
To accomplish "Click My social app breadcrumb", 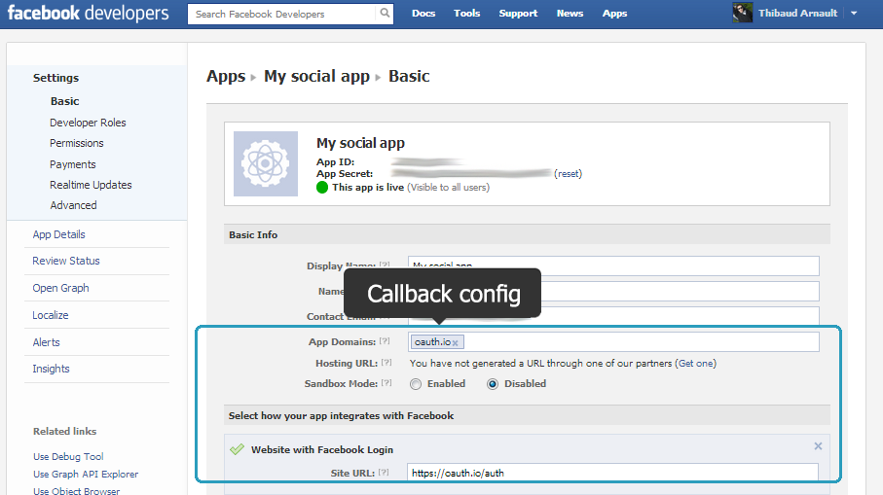I will (316, 77).
